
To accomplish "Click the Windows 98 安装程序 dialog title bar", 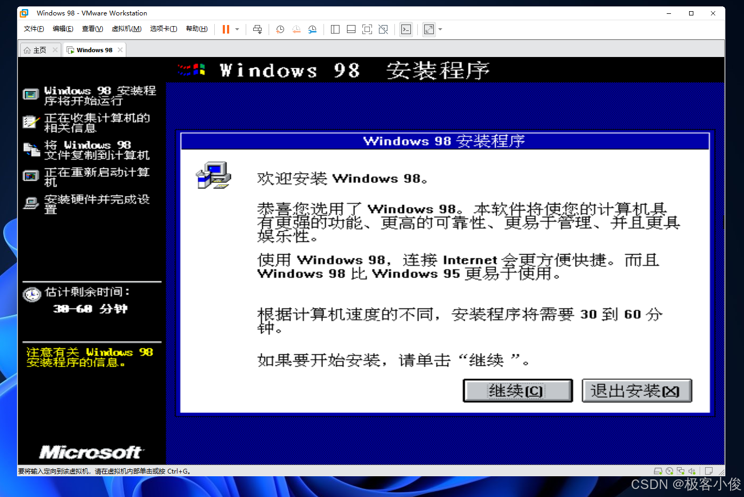I will click(x=445, y=141).
